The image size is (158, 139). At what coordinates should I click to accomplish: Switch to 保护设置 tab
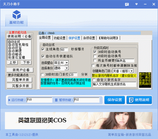74,38
